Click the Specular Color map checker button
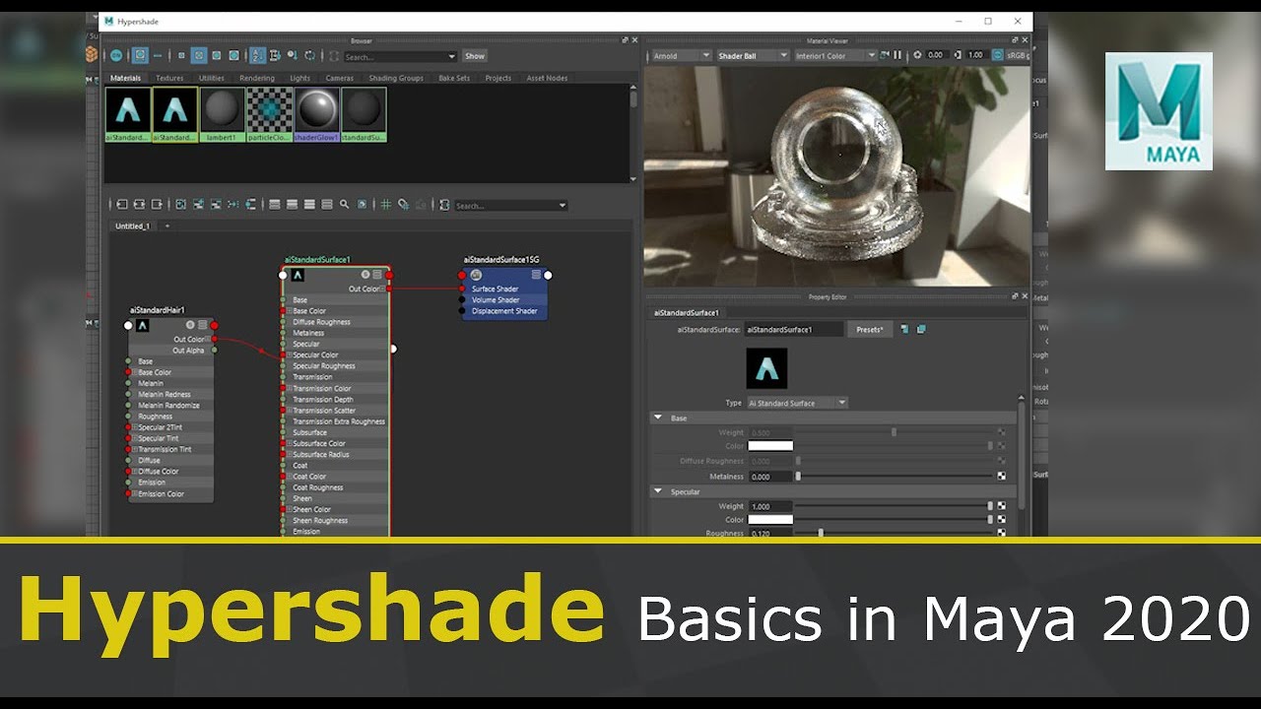Viewport: 1261px width, 709px height. pos(1002,520)
